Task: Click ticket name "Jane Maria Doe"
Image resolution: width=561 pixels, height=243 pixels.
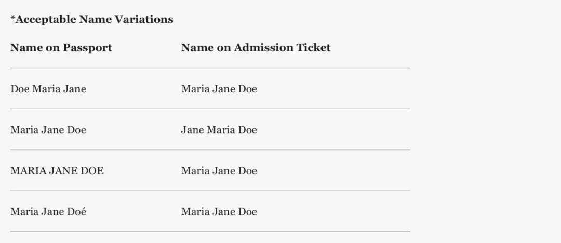Action: click(x=219, y=130)
